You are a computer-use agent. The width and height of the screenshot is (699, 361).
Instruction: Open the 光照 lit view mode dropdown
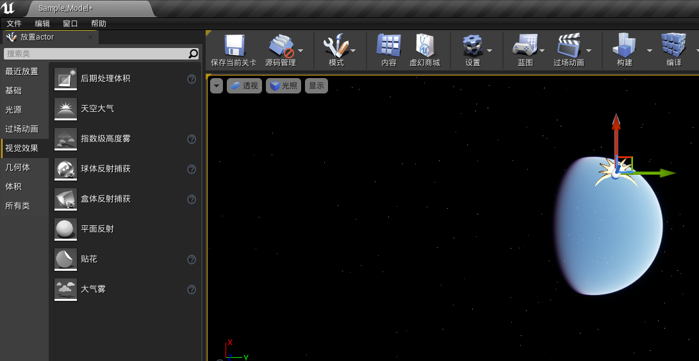tap(284, 86)
